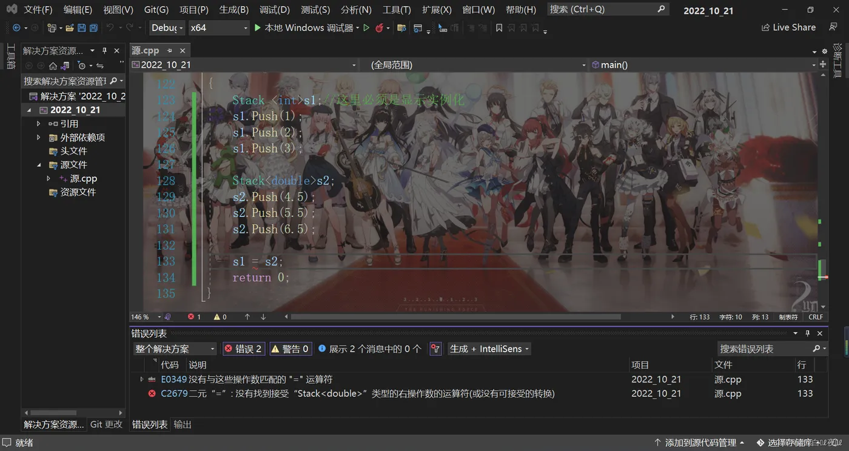Click the Visual Studio logo icon
The height and width of the screenshot is (451, 849).
pyautogui.click(x=12, y=9)
